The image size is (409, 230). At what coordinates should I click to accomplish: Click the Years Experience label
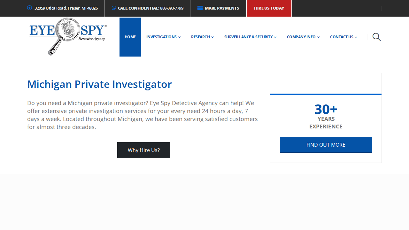[326, 123]
